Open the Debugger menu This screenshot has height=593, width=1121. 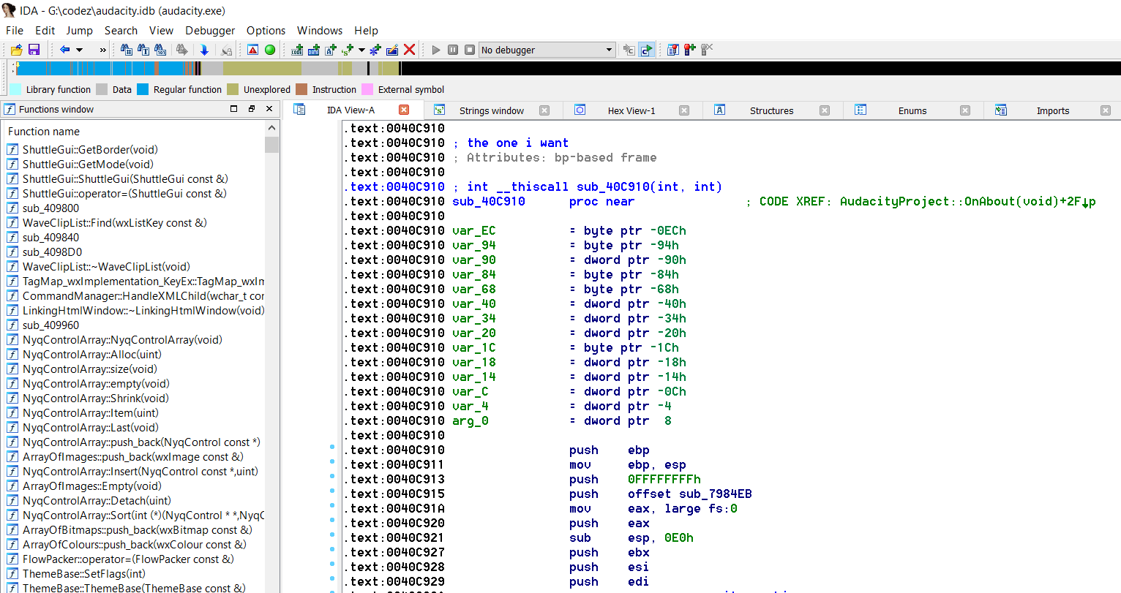click(x=211, y=30)
